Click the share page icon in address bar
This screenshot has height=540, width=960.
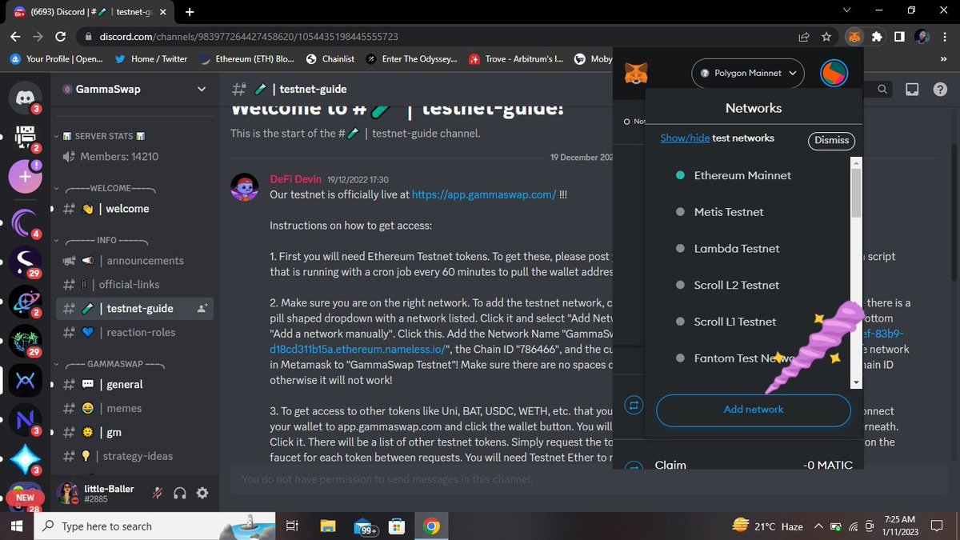point(803,37)
